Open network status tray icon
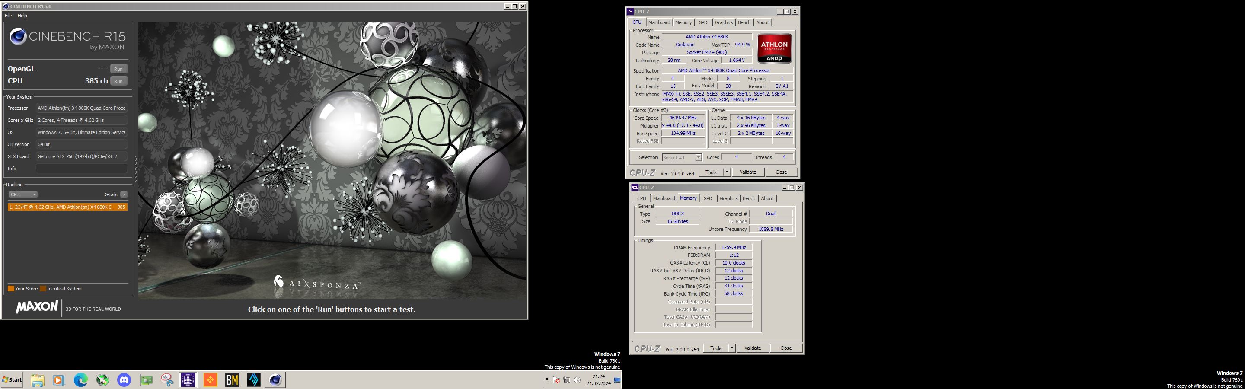 pyautogui.click(x=566, y=380)
